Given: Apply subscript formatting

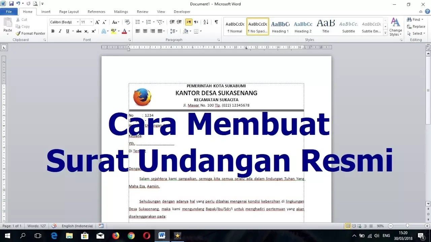Looking at the screenshot, I should 86,31.
